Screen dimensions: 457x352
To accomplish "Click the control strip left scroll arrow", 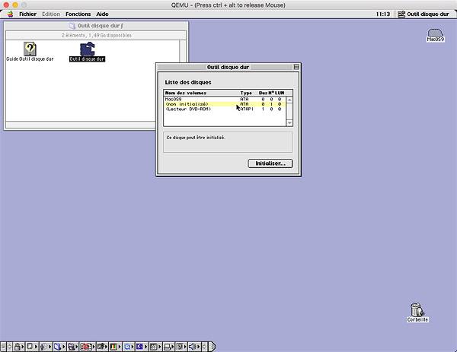I will 9,347.
